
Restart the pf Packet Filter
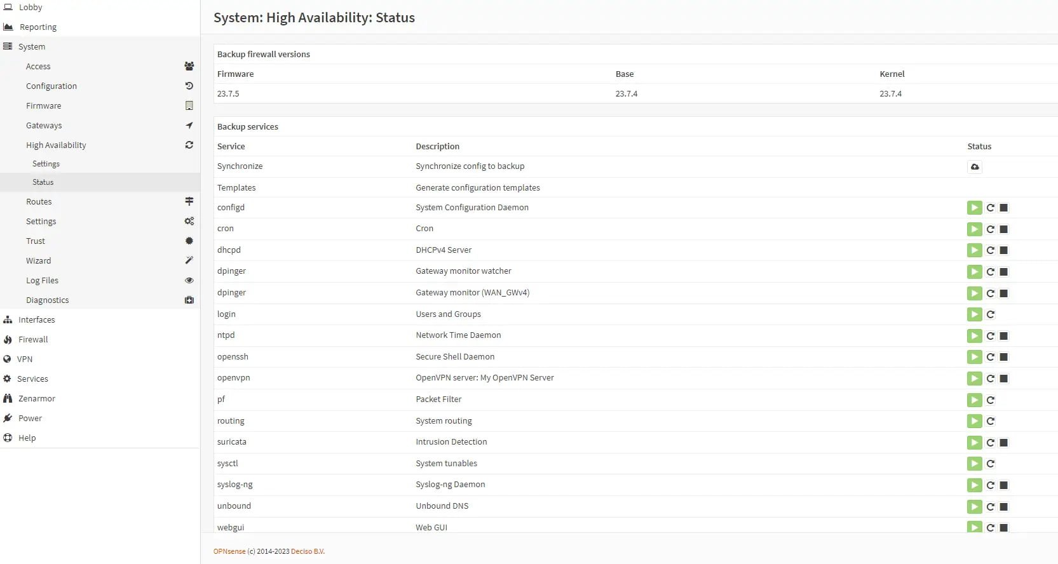point(990,400)
